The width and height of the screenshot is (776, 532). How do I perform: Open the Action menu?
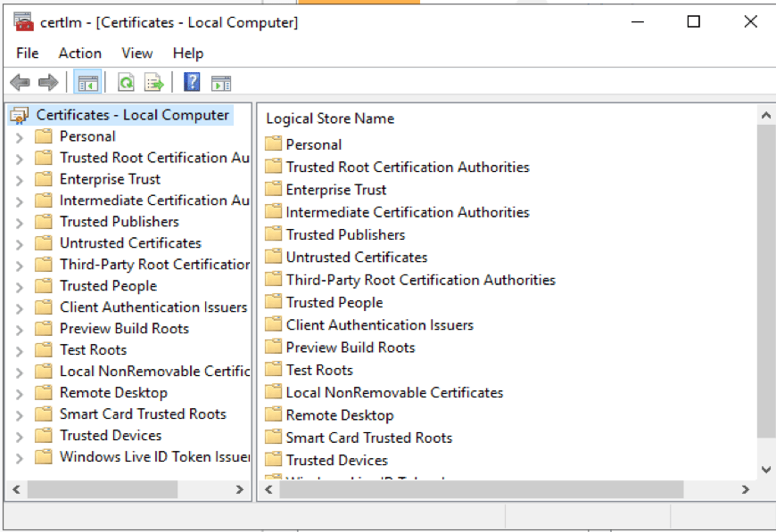80,53
